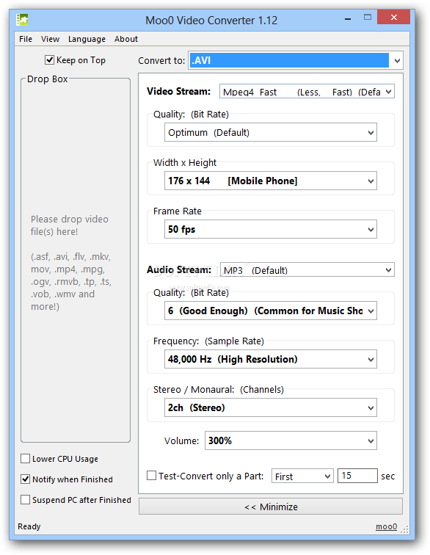Change the Width x Height 176 x 144 dropdown
This screenshot has width=430, height=555.
[270, 181]
